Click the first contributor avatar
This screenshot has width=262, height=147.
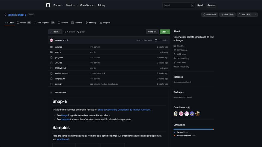[x=176, y=114]
